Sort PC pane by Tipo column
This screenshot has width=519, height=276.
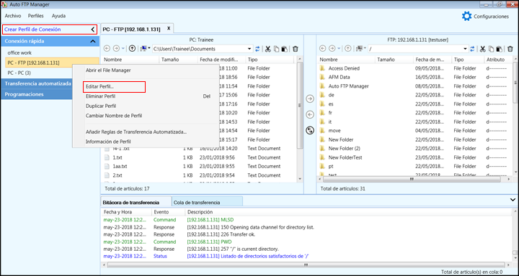click(x=270, y=60)
